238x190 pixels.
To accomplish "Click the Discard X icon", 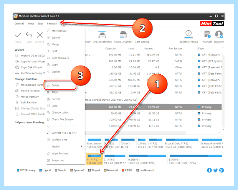I will [40, 35].
